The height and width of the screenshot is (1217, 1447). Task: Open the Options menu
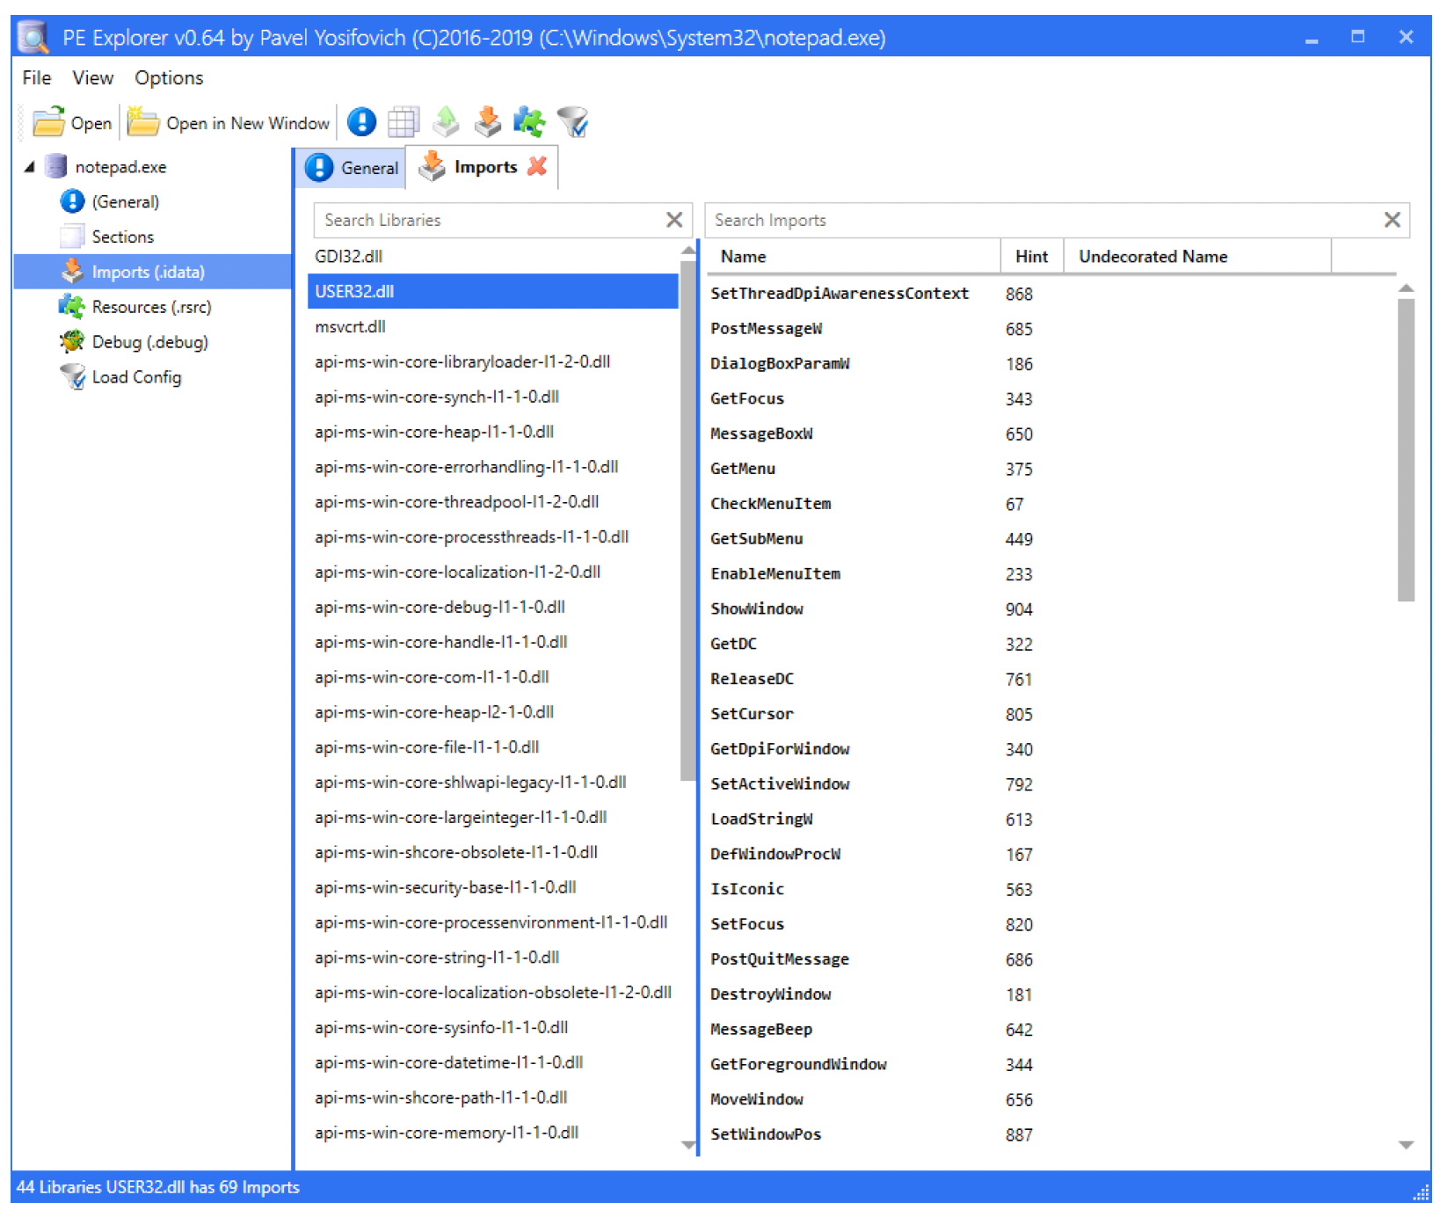(169, 77)
